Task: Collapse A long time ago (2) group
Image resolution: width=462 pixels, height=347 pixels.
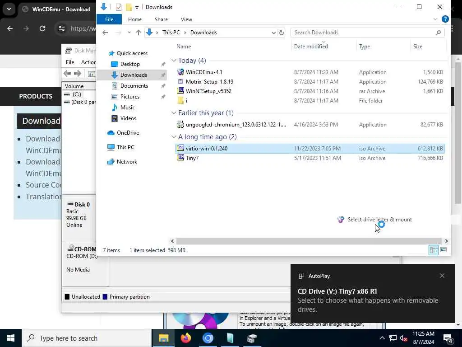Action: 174,137
